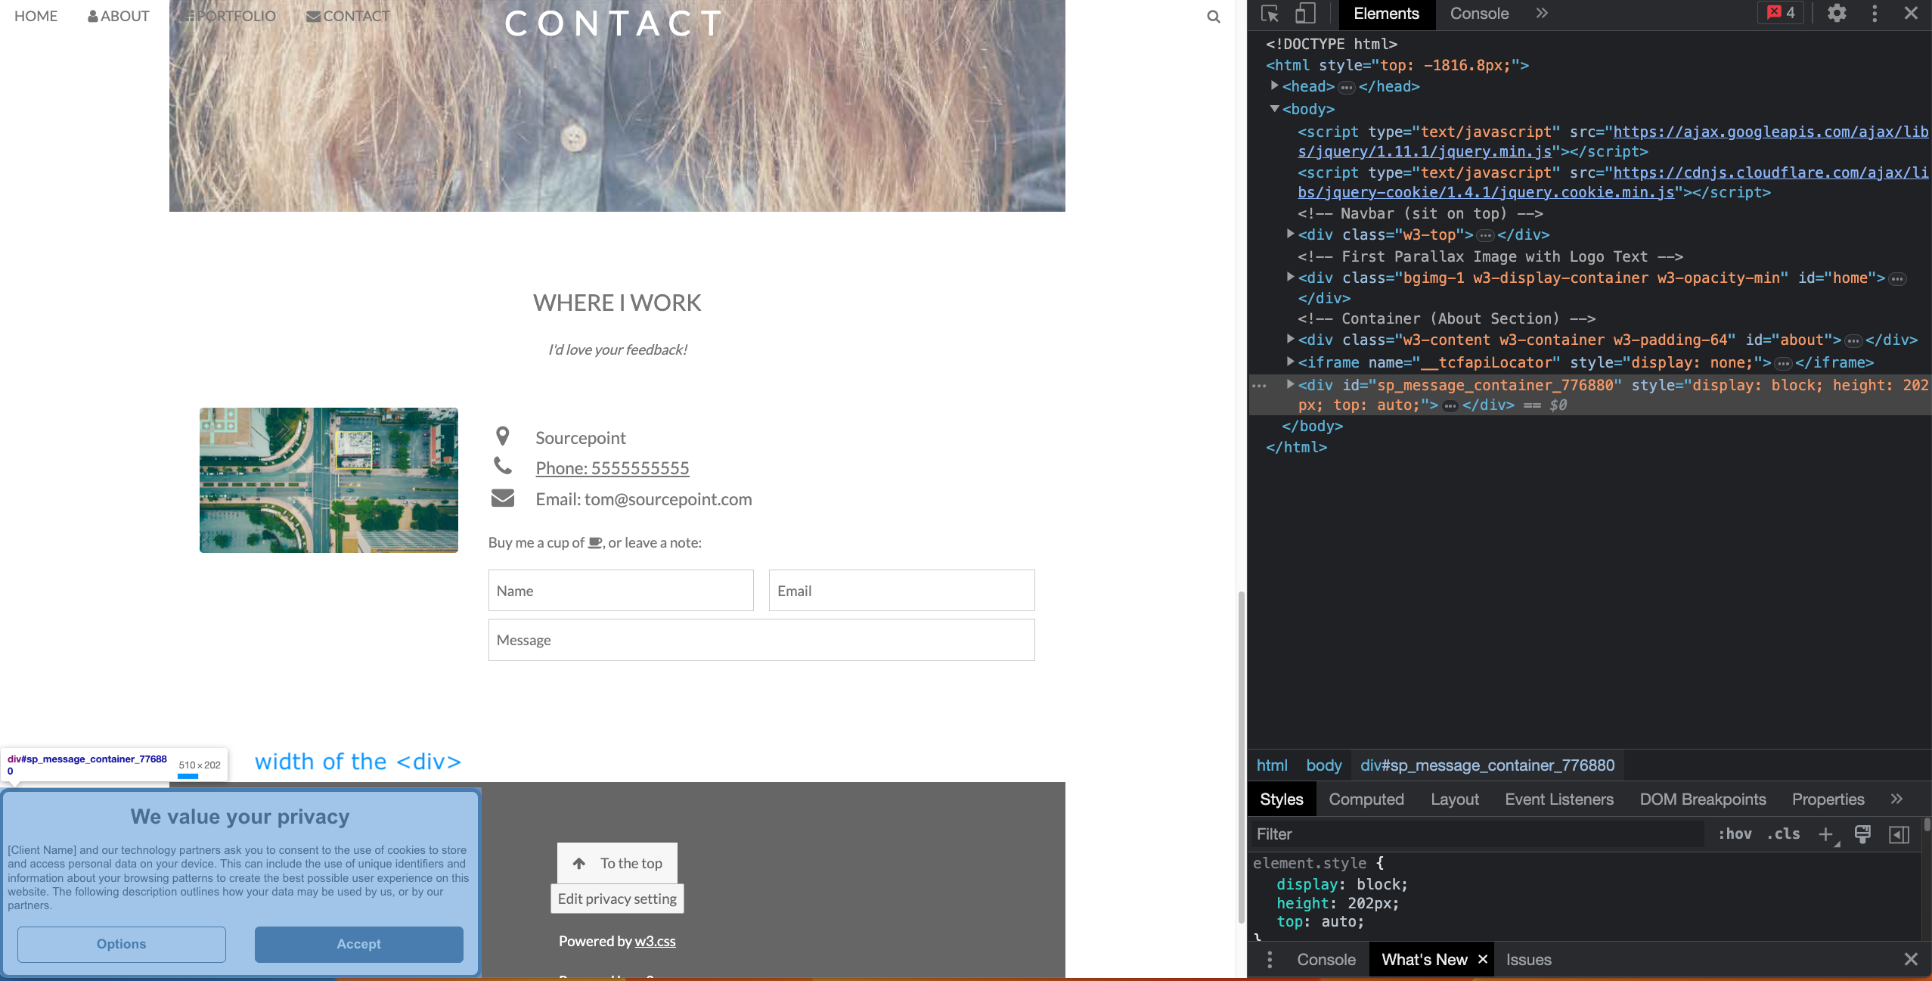Click the html breadcrumb
Screen dimensions: 1932x981
(x=1272, y=765)
